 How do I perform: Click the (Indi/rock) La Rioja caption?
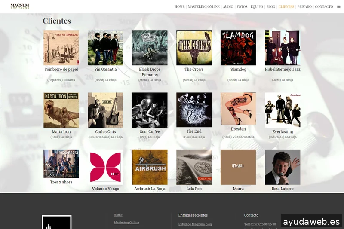(283, 137)
